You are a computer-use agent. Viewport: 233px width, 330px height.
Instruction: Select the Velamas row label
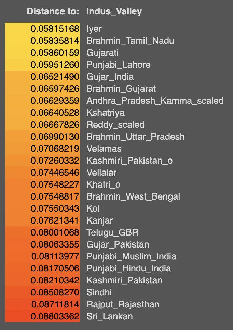(104, 149)
